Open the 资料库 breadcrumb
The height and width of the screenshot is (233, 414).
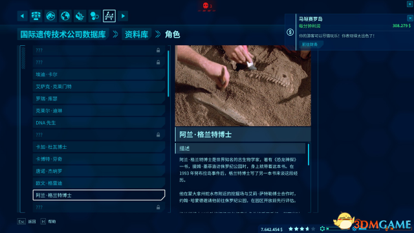(136, 34)
